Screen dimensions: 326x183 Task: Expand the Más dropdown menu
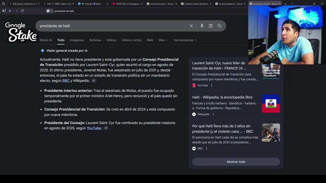[x=163, y=40]
